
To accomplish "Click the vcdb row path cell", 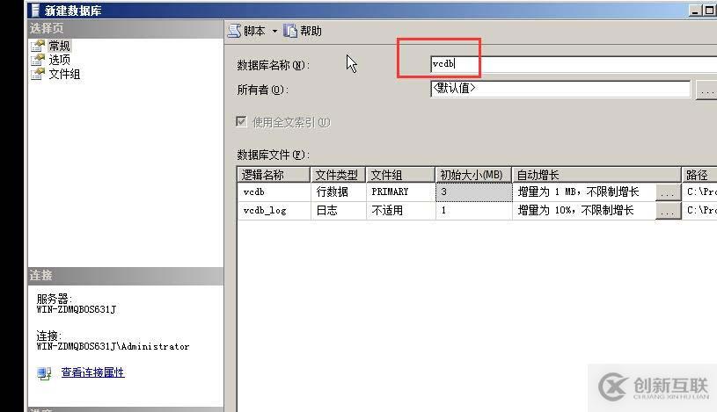I will click(x=700, y=192).
